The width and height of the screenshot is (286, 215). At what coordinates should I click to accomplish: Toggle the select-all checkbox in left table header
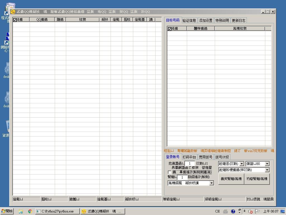pyautogui.click(x=15, y=20)
